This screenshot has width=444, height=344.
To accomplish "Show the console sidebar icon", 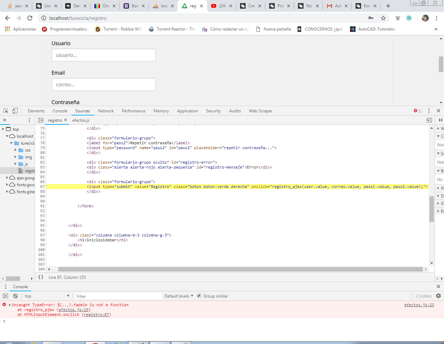I will [5, 296].
